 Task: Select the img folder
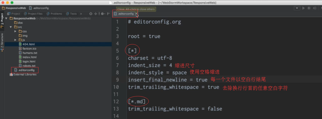[x=23, y=36]
